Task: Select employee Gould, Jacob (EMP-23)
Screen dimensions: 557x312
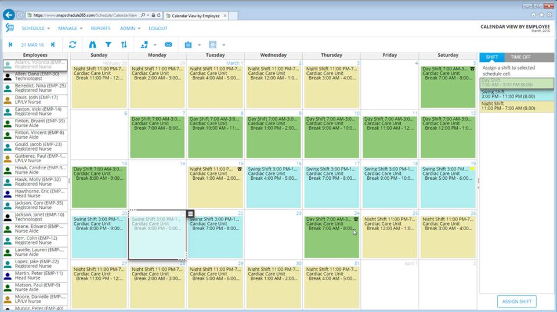Action: (35, 147)
